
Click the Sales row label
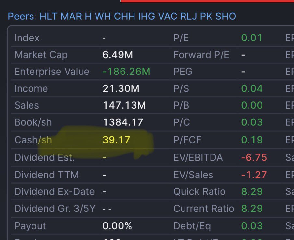click(27, 105)
